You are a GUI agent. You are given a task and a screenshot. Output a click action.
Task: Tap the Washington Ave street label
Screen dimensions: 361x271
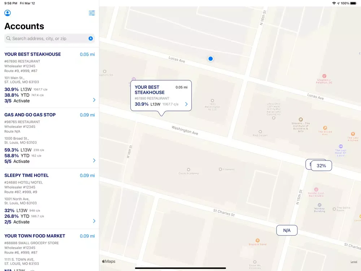coord(185,130)
